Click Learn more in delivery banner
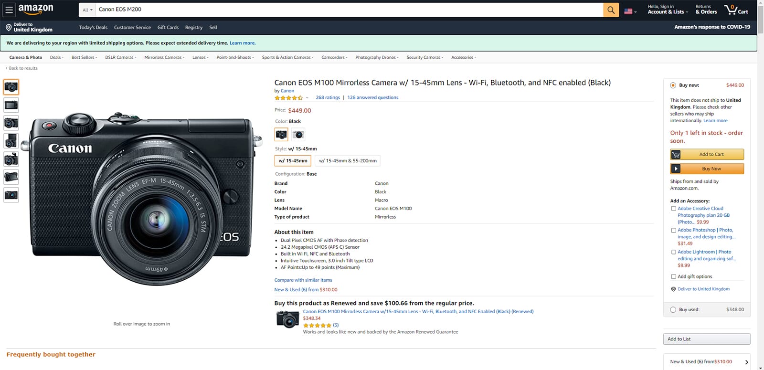The width and height of the screenshot is (764, 370). click(243, 43)
